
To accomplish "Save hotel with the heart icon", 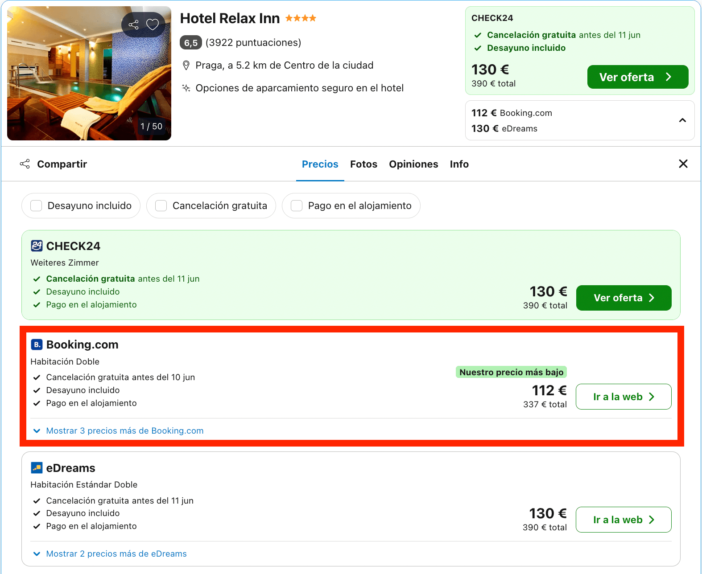I will [153, 25].
